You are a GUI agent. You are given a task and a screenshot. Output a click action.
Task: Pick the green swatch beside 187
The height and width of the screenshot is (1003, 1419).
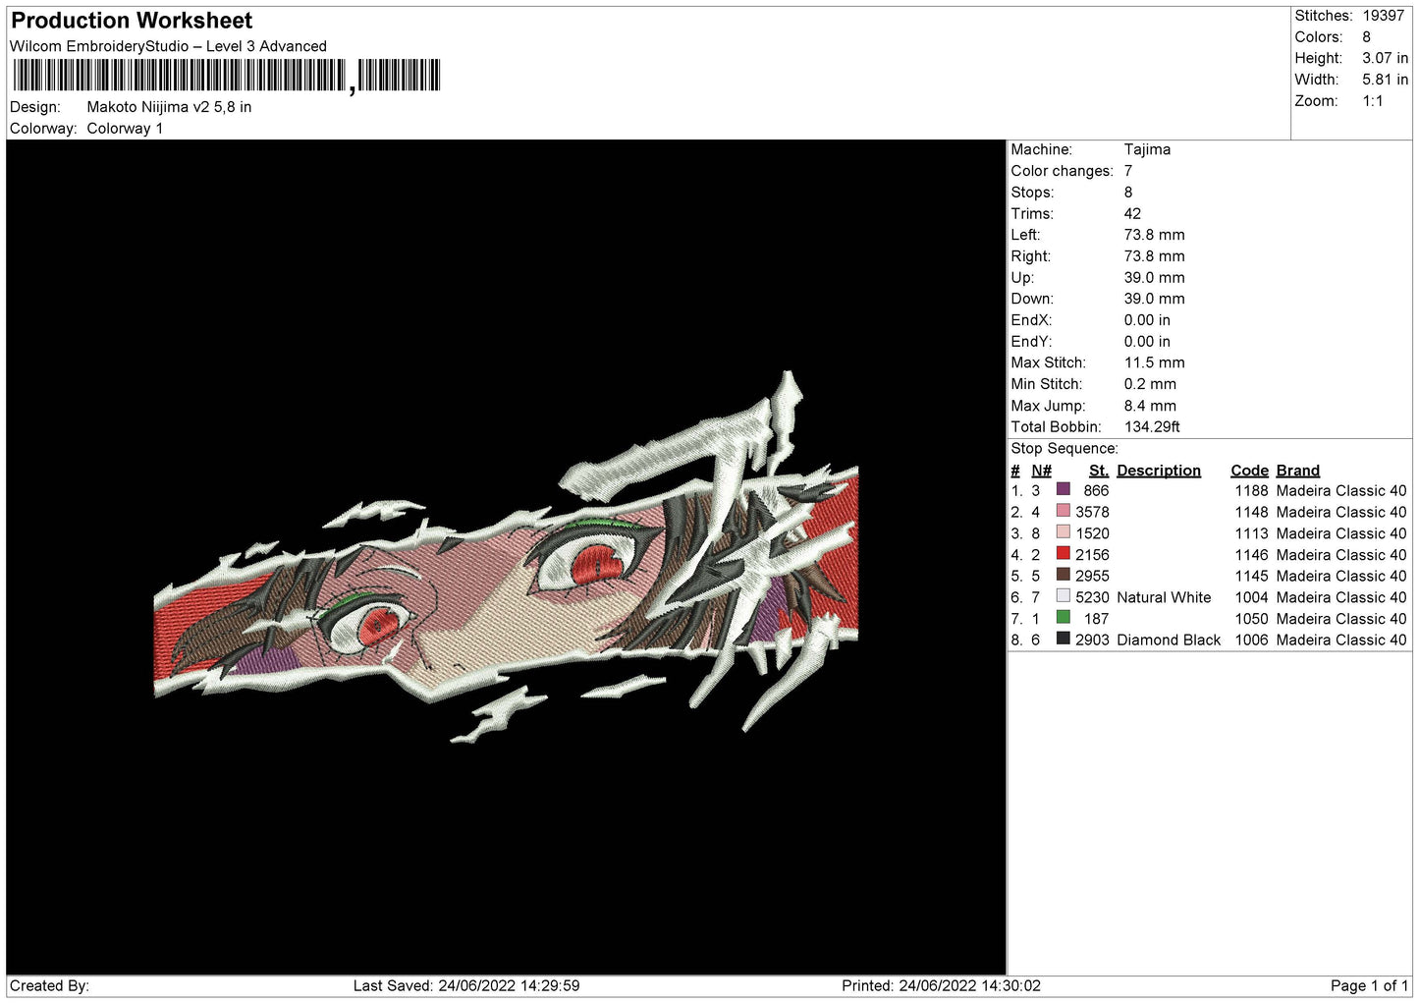point(1063,617)
